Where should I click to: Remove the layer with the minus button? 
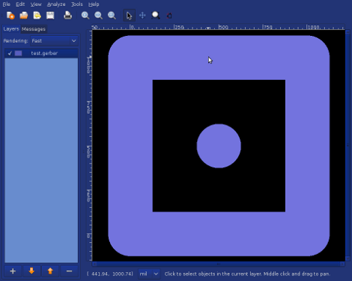tap(69, 271)
